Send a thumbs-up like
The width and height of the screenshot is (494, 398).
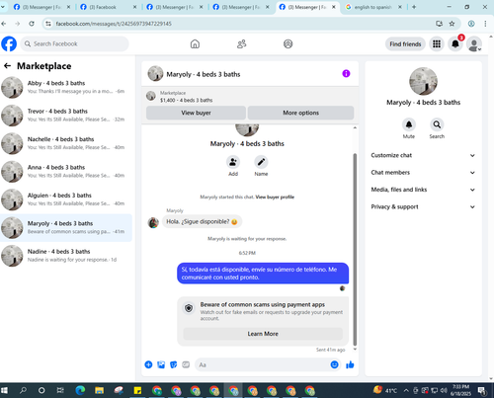click(x=350, y=364)
